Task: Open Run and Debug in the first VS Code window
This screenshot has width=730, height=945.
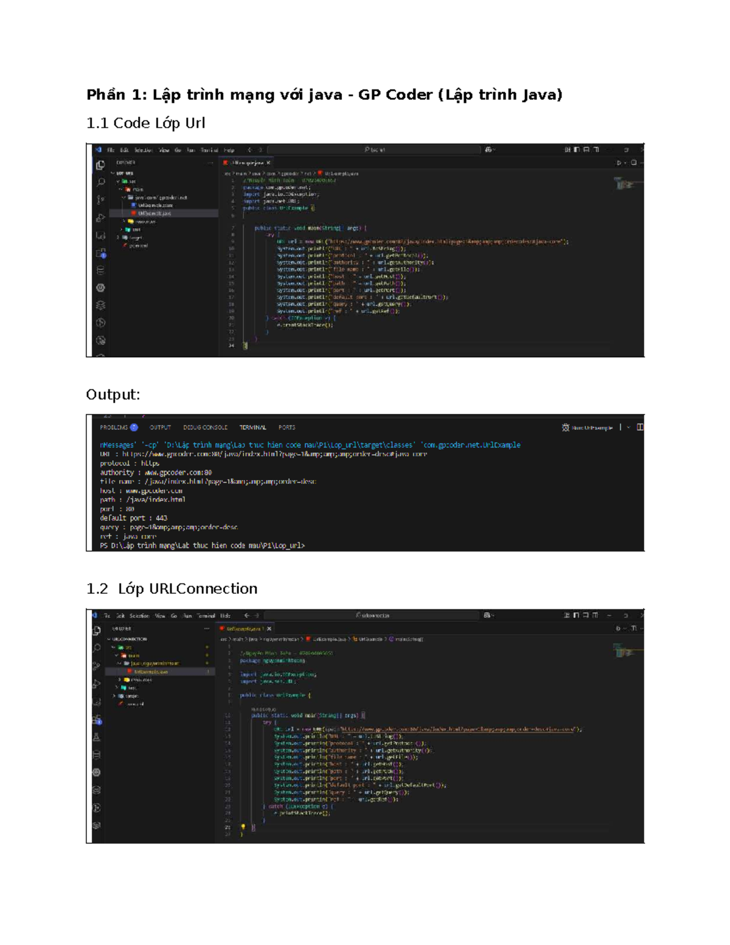Action: pyautogui.click(x=100, y=217)
